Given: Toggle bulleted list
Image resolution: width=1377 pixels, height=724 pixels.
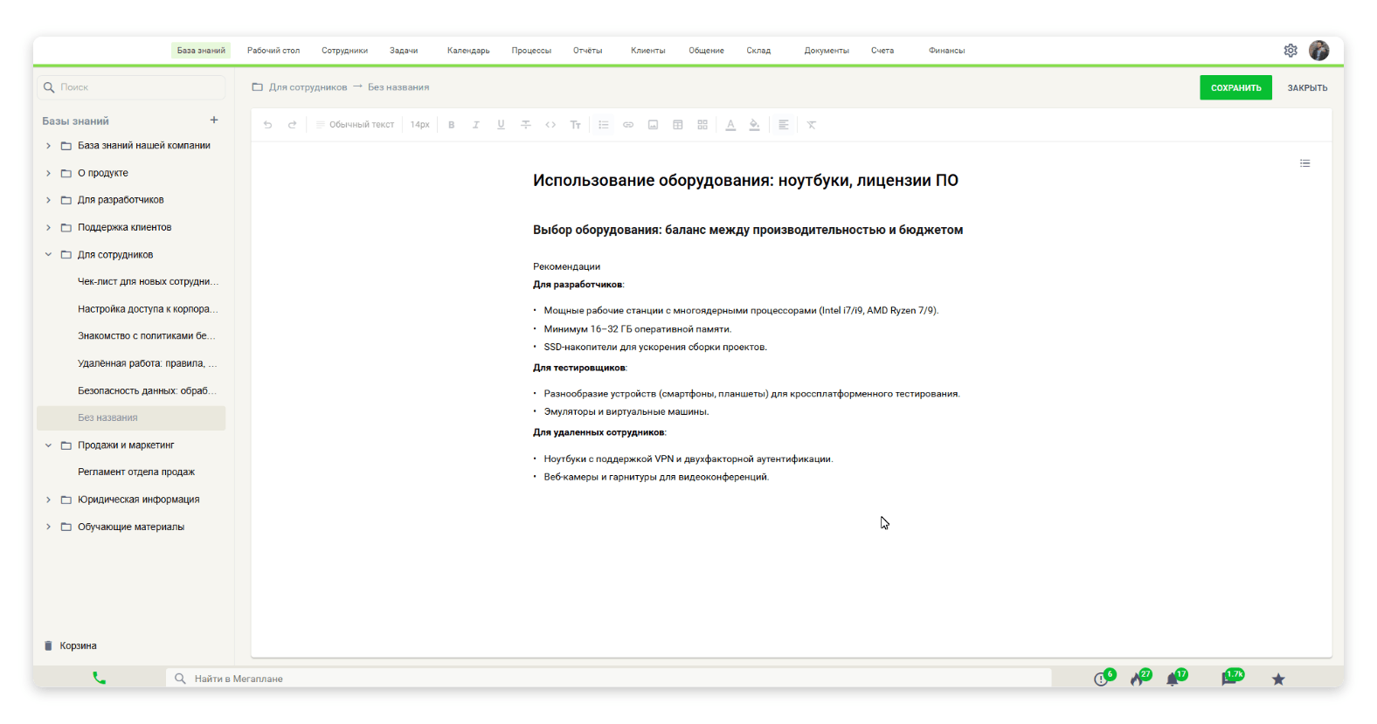Looking at the screenshot, I should [x=604, y=125].
